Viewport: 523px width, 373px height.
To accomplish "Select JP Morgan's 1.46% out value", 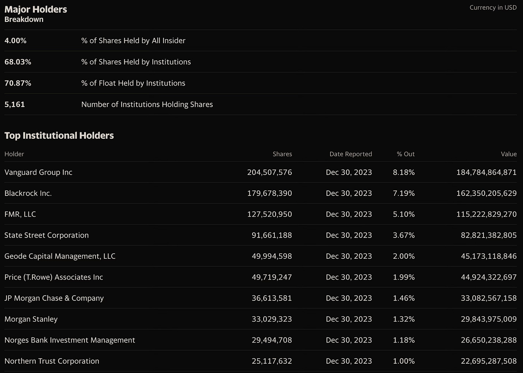I will pyautogui.click(x=404, y=298).
